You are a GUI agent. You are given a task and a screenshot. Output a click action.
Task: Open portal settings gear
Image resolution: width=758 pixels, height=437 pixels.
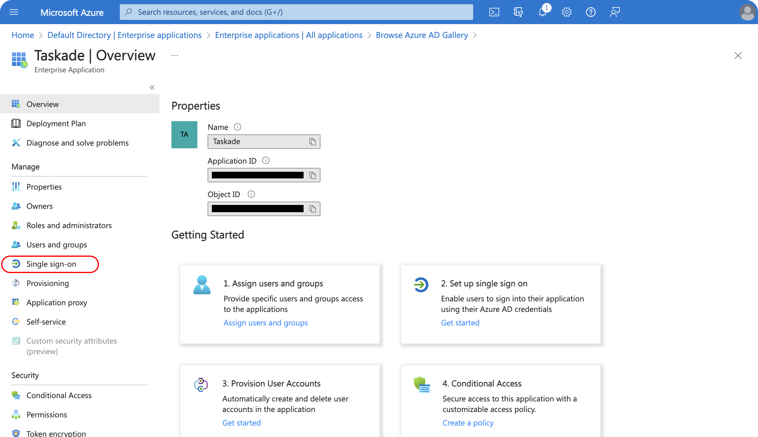pos(566,12)
